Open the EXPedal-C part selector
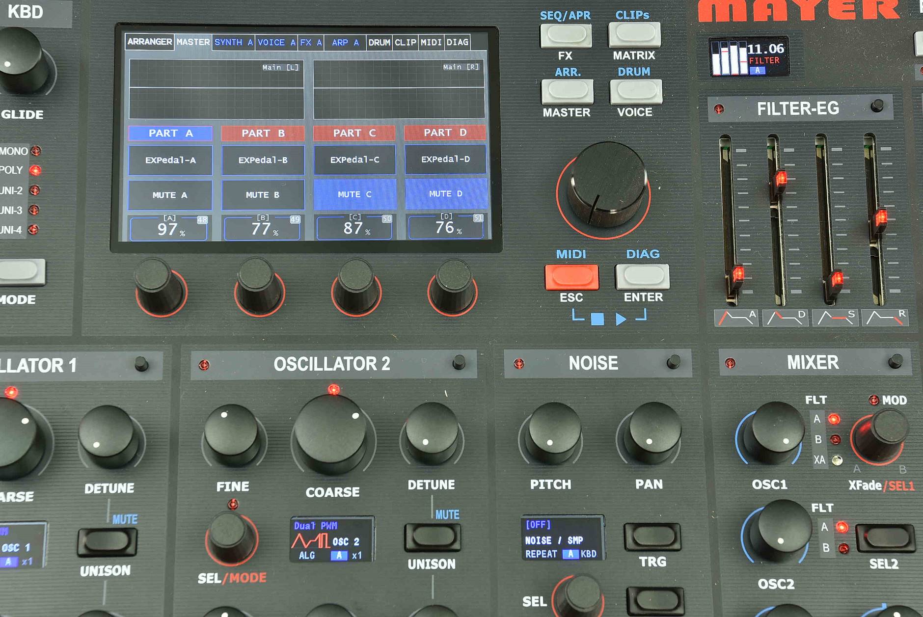This screenshot has height=617, width=923. click(x=354, y=160)
